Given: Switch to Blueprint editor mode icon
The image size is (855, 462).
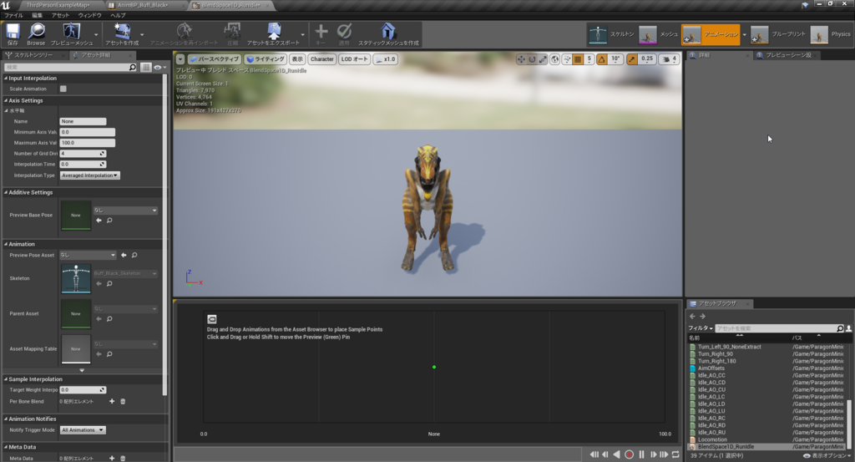Looking at the screenshot, I should (759, 34).
